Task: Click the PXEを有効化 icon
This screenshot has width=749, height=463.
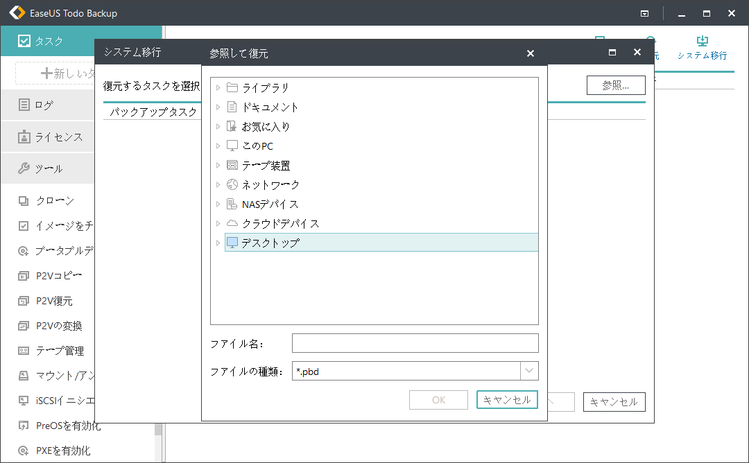Action: point(24,451)
